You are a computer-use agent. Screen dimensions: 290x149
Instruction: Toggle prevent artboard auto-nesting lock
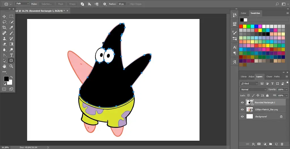point(263,96)
